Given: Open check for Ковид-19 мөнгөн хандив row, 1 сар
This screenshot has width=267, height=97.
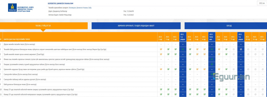Looking at the screenshot, I should (161, 89).
